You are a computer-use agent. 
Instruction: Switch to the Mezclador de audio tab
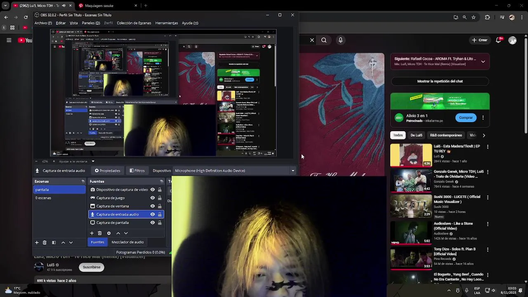[x=127, y=242]
